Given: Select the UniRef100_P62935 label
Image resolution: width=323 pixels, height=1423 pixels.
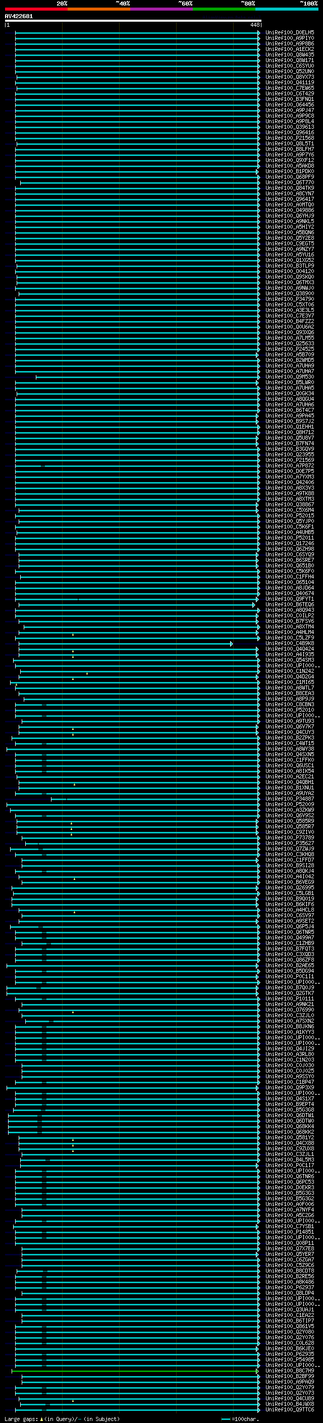Looking at the screenshot, I should click(x=290, y=1354).
